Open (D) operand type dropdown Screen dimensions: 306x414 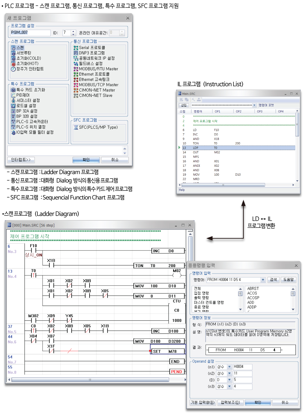(229, 380)
